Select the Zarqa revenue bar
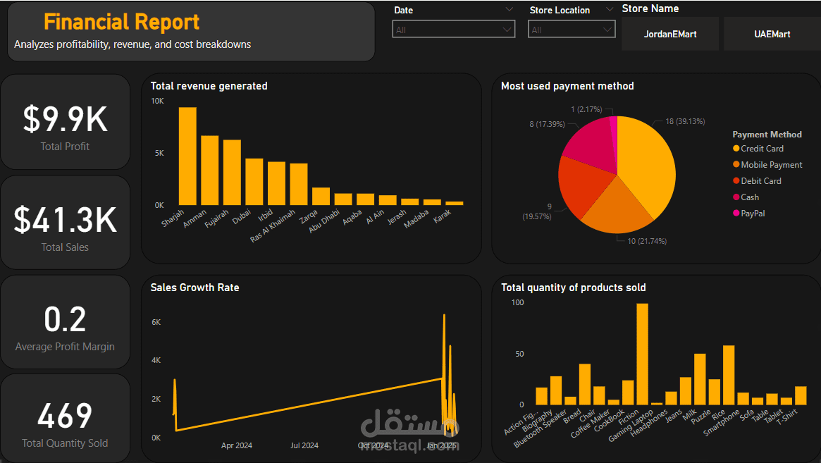 321,196
